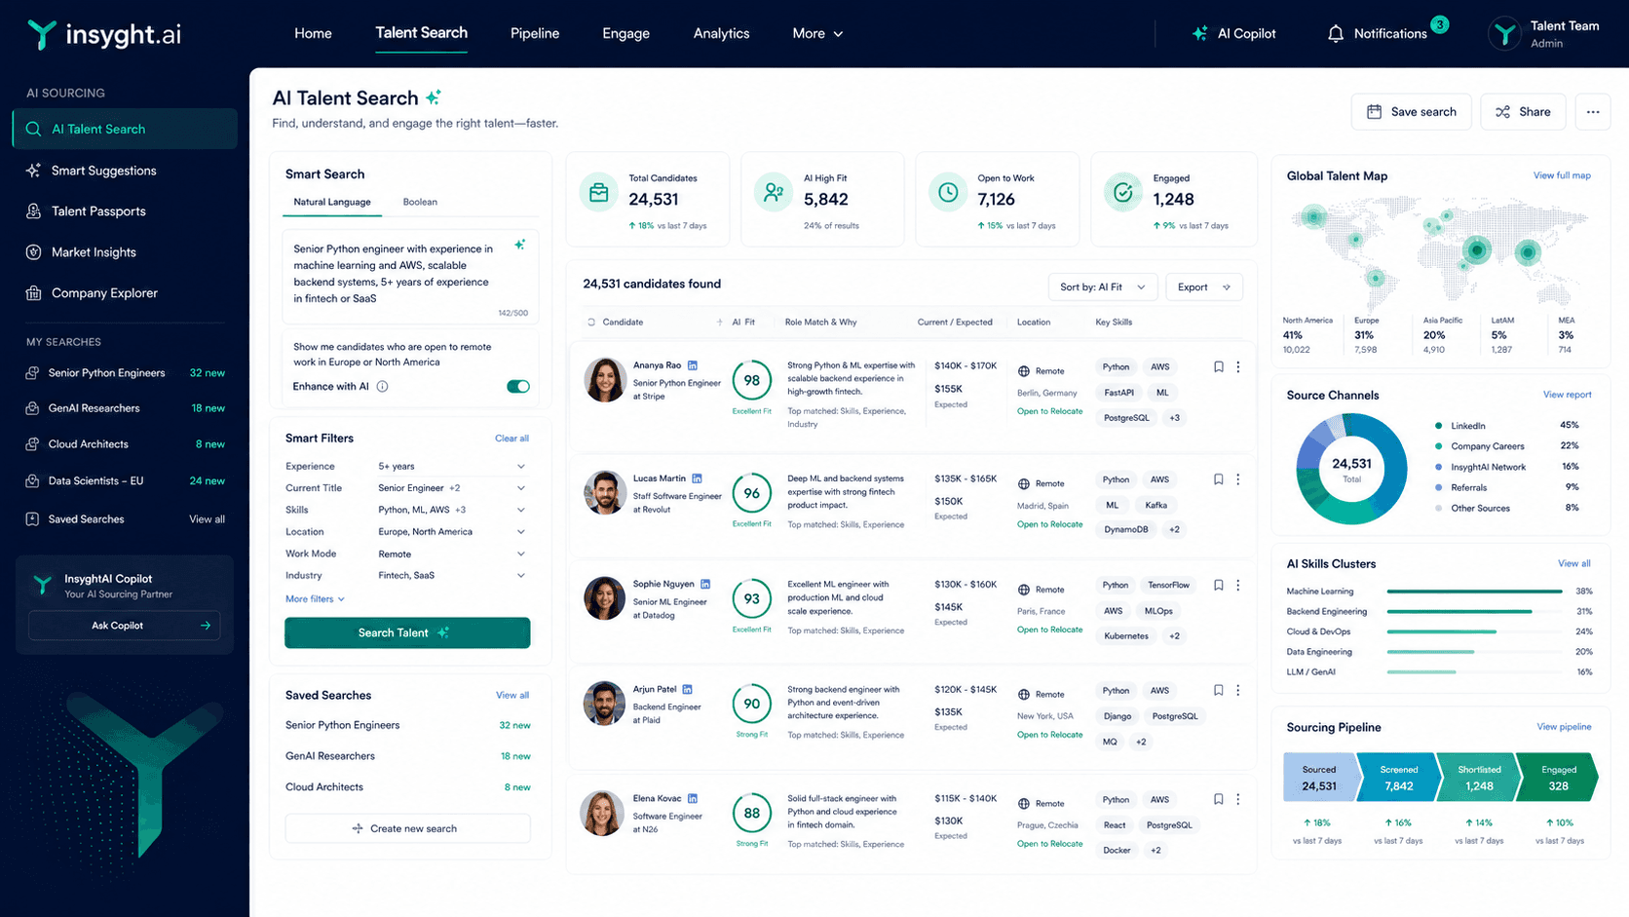1629x917 pixels.
Task: Bookmark candidate Ananya Rao
Action: tap(1218, 367)
